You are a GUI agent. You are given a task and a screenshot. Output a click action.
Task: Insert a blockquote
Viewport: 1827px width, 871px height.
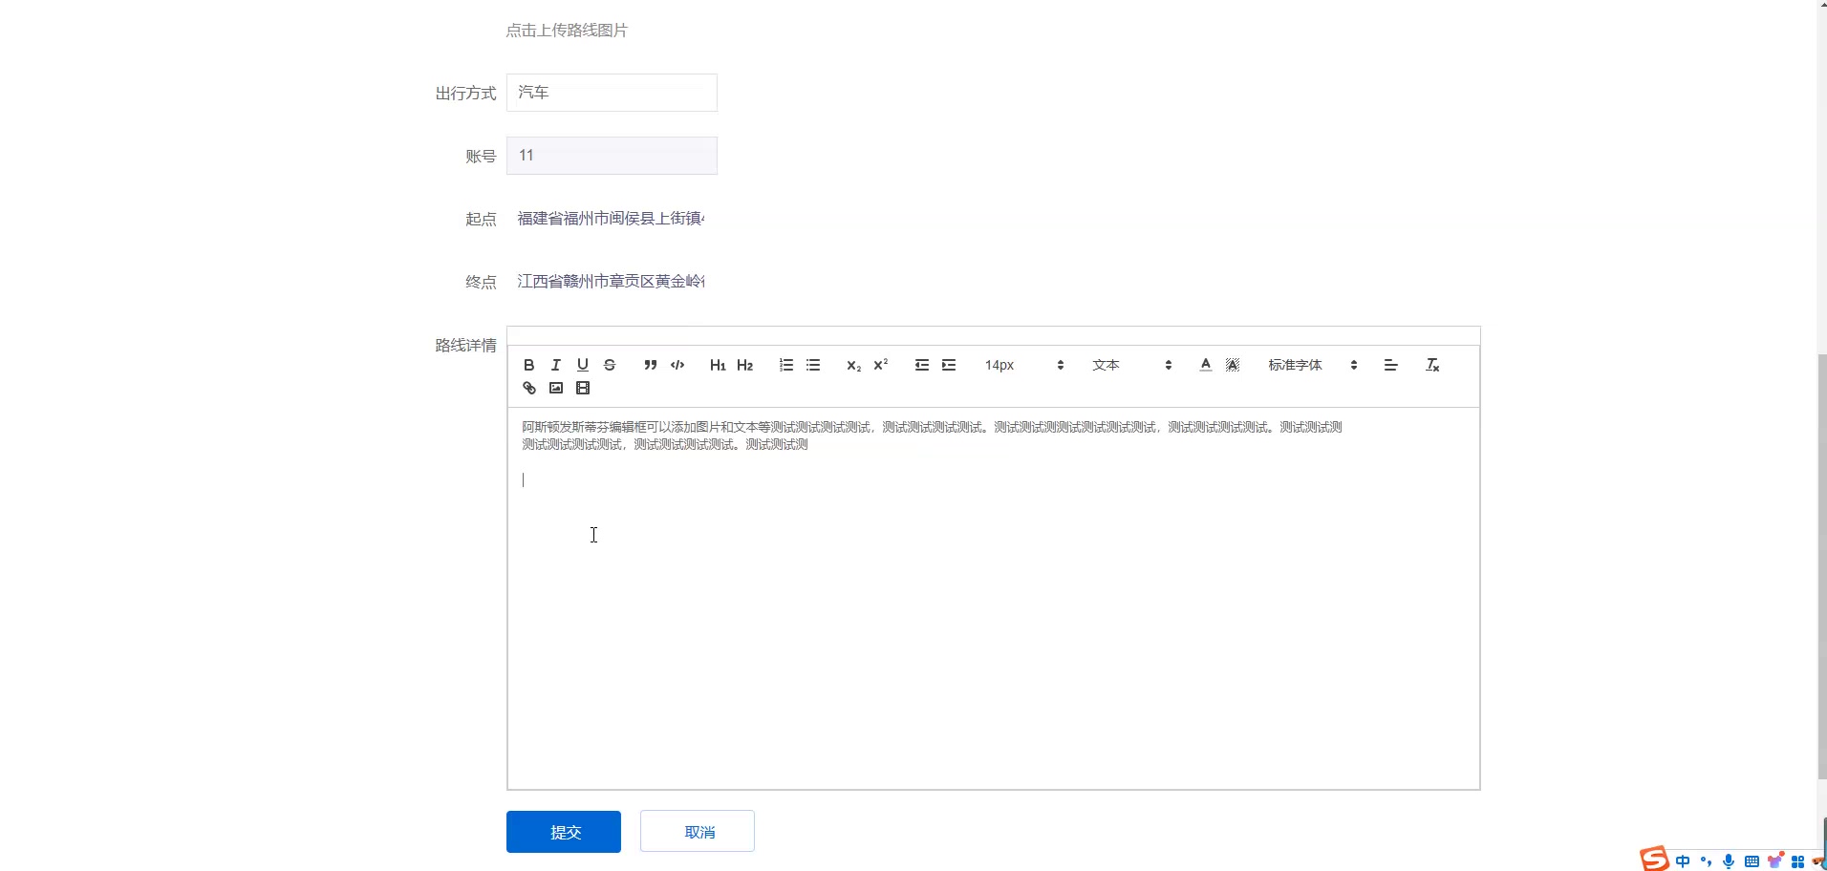[x=650, y=365]
